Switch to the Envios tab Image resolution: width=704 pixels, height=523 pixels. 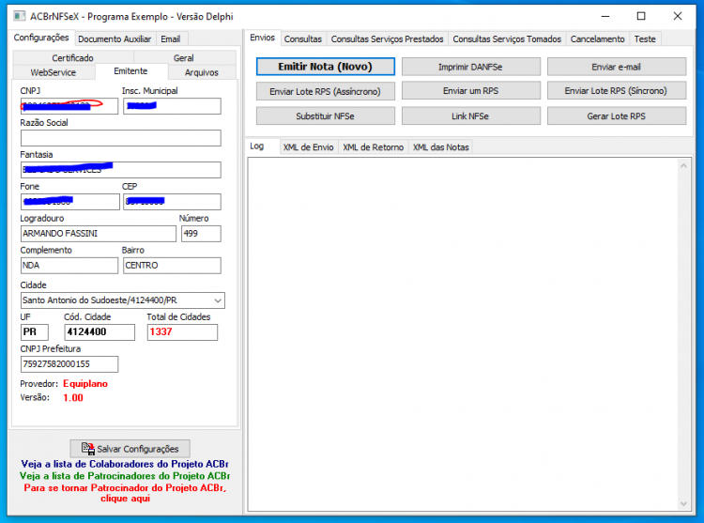(x=262, y=38)
